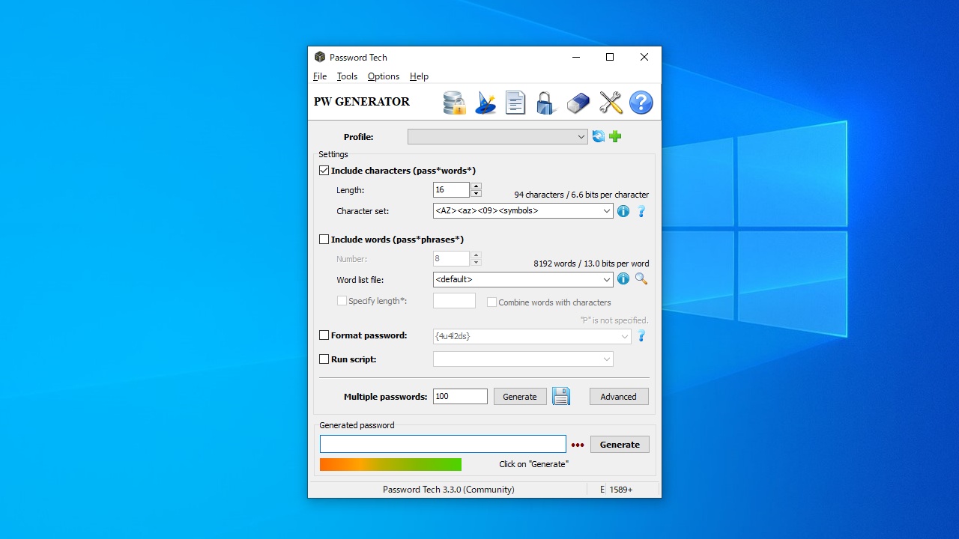Enable Include words (pass*phrases*) checkbox
The height and width of the screenshot is (539, 959).
coord(324,240)
